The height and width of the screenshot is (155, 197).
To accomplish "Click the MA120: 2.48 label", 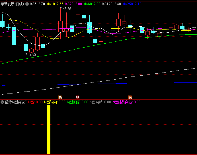I will 111,4.
